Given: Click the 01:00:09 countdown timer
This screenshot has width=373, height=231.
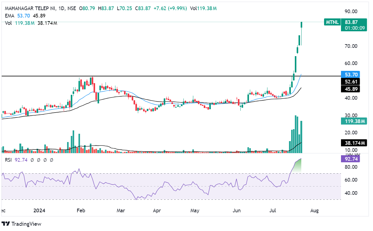Looking at the screenshot, I should (354, 28).
